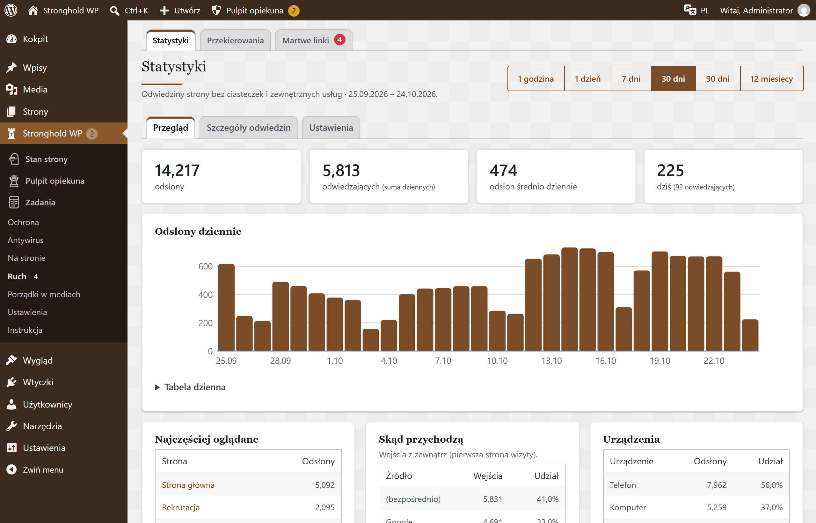Viewport: 816px width, 523px height.
Task: Click the Wygląd brush icon
Action: tap(11, 360)
